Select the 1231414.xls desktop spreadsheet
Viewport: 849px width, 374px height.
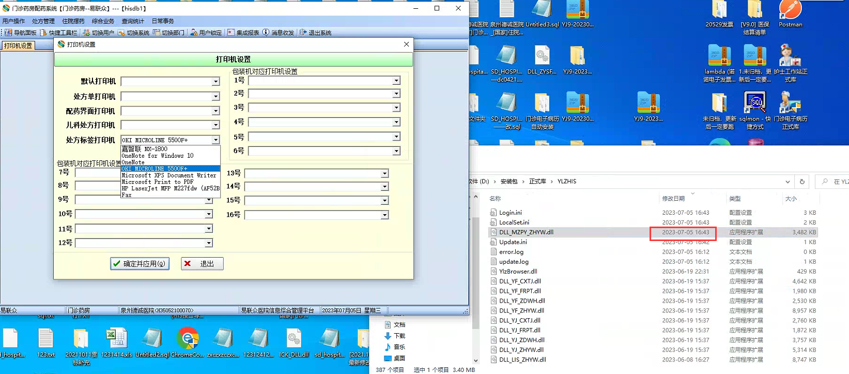pyautogui.click(x=116, y=343)
